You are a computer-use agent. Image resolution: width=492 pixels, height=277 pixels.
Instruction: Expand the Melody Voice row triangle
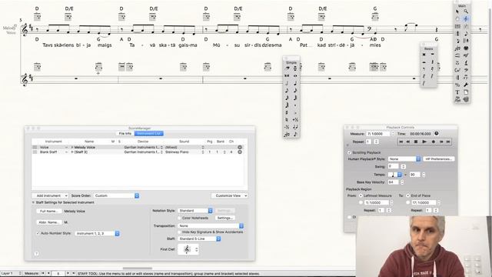72,147
